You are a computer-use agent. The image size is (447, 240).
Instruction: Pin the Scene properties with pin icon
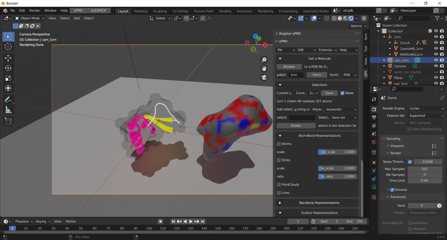click(x=442, y=98)
